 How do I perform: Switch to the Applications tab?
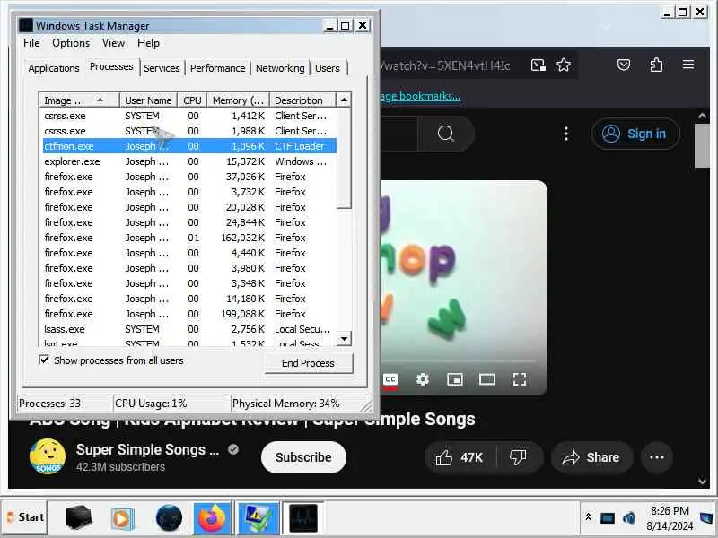(x=54, y=68)
